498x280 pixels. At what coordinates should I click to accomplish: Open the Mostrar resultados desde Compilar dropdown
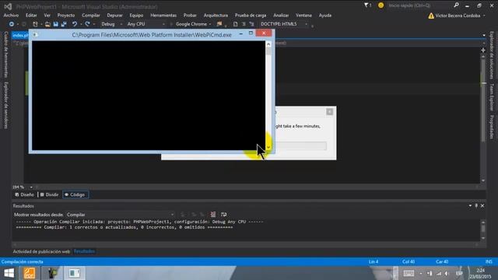[120, 215]
